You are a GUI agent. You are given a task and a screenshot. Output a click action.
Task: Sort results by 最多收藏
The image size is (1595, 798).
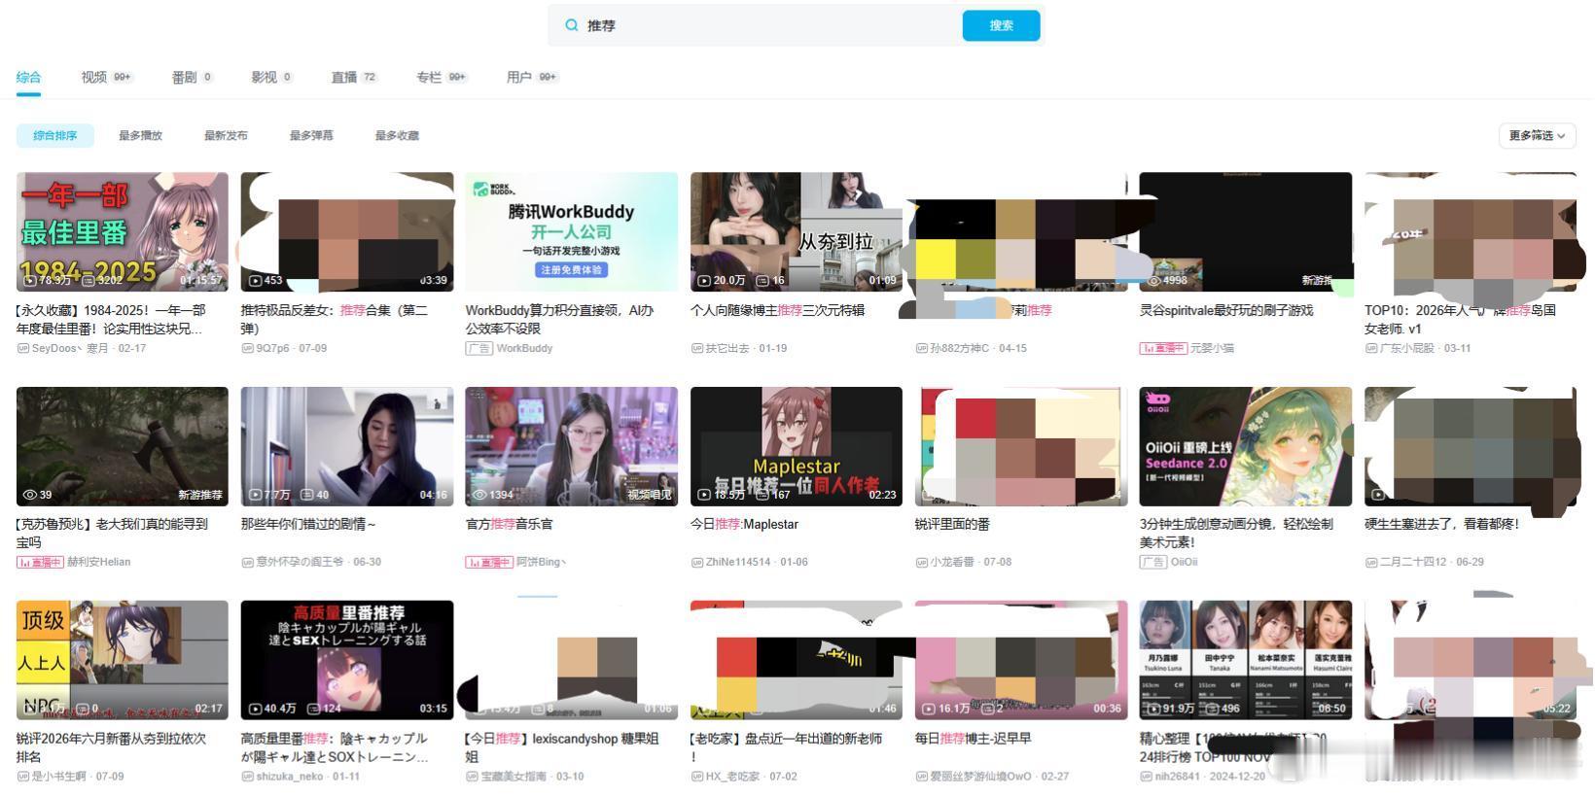tap(397, 136)
